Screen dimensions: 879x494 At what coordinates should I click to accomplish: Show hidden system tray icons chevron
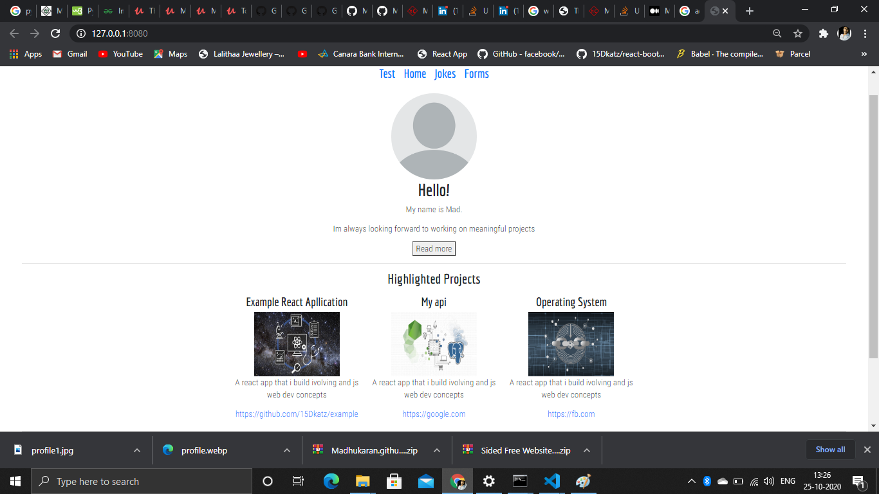[x=692, y=481]
